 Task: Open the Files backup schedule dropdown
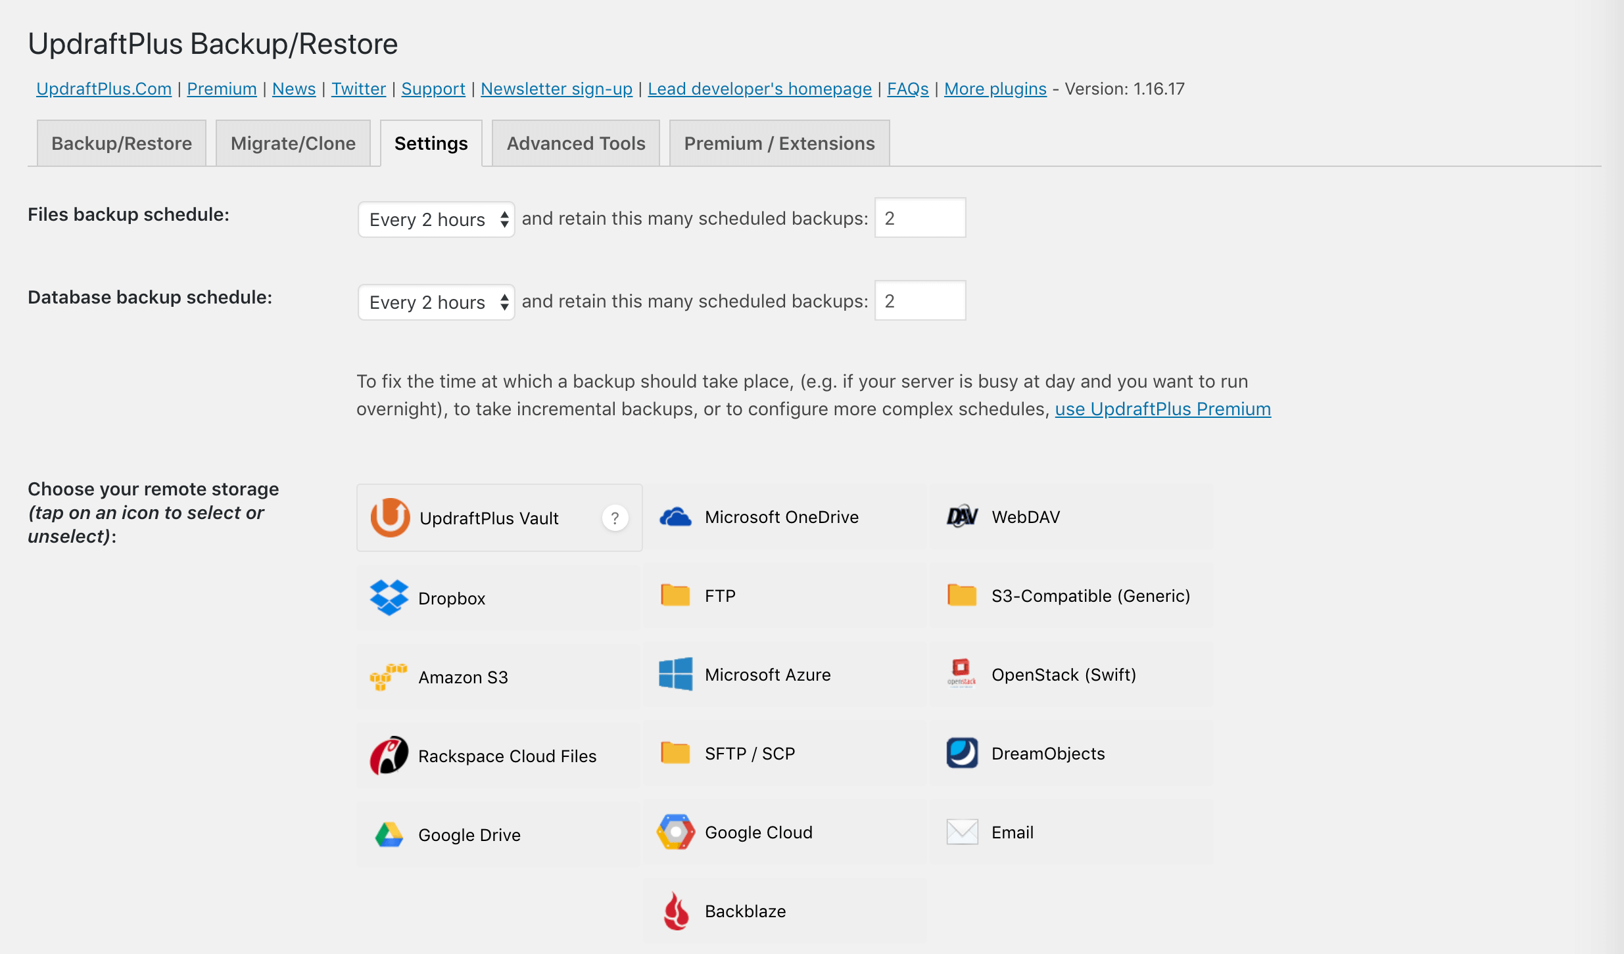[437, 219]
